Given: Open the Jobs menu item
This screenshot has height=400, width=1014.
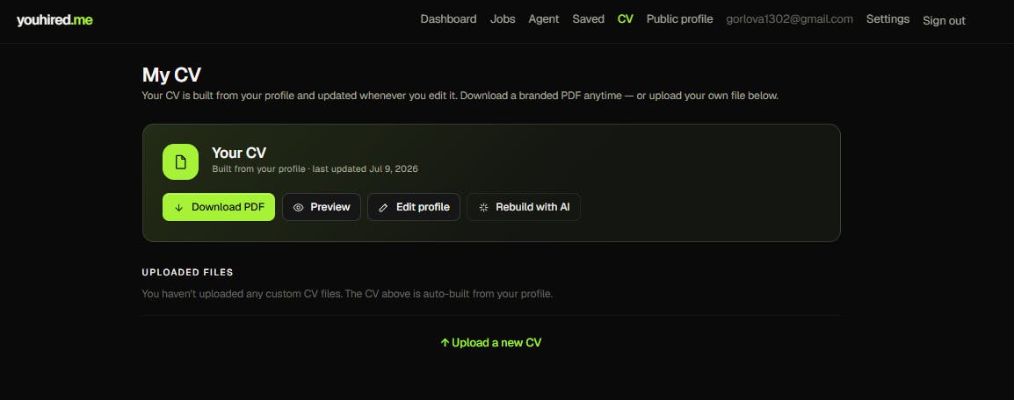Looking at the screenshot, I should [503, 19].
